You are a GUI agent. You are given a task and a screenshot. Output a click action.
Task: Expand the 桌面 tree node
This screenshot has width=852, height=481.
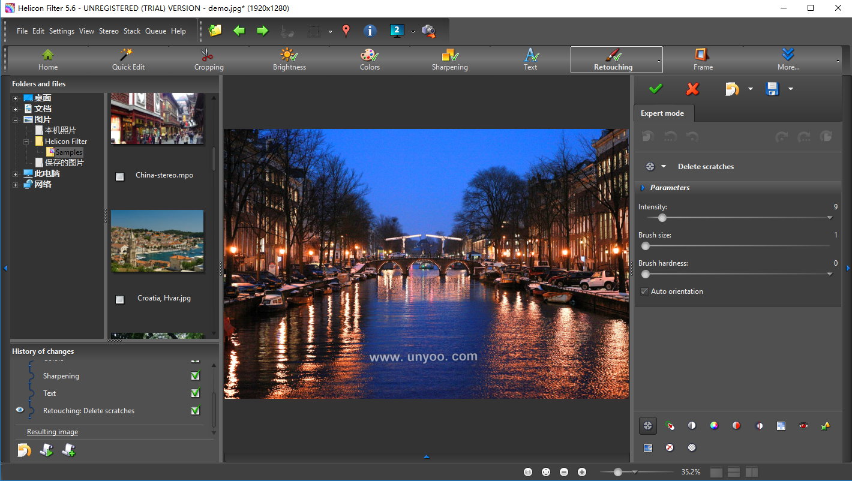pyautogui.click(x=16, y=98)
